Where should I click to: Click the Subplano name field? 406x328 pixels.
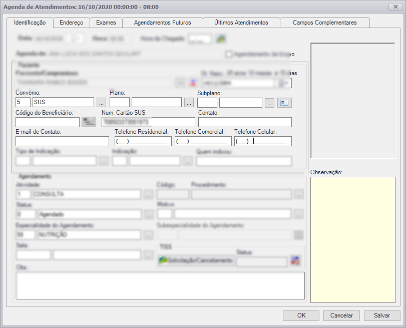(241, 103)
